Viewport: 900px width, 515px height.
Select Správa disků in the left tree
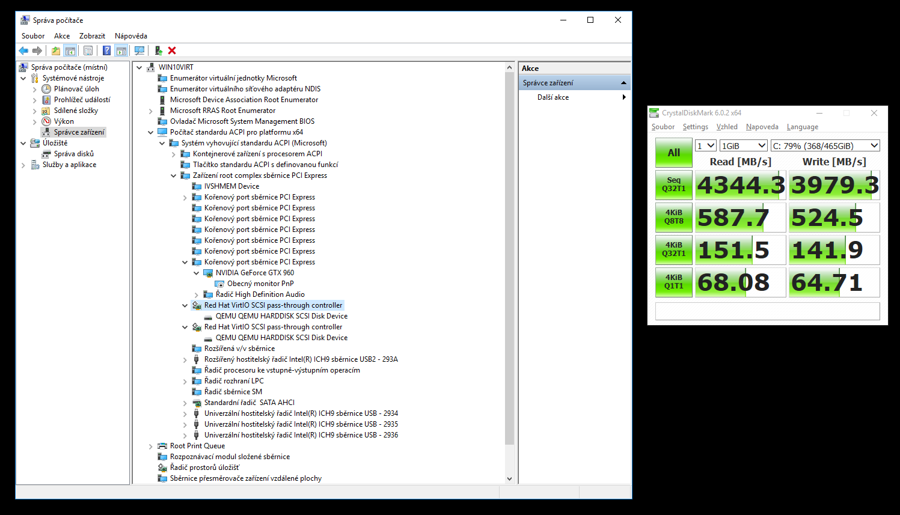[73, 154]
